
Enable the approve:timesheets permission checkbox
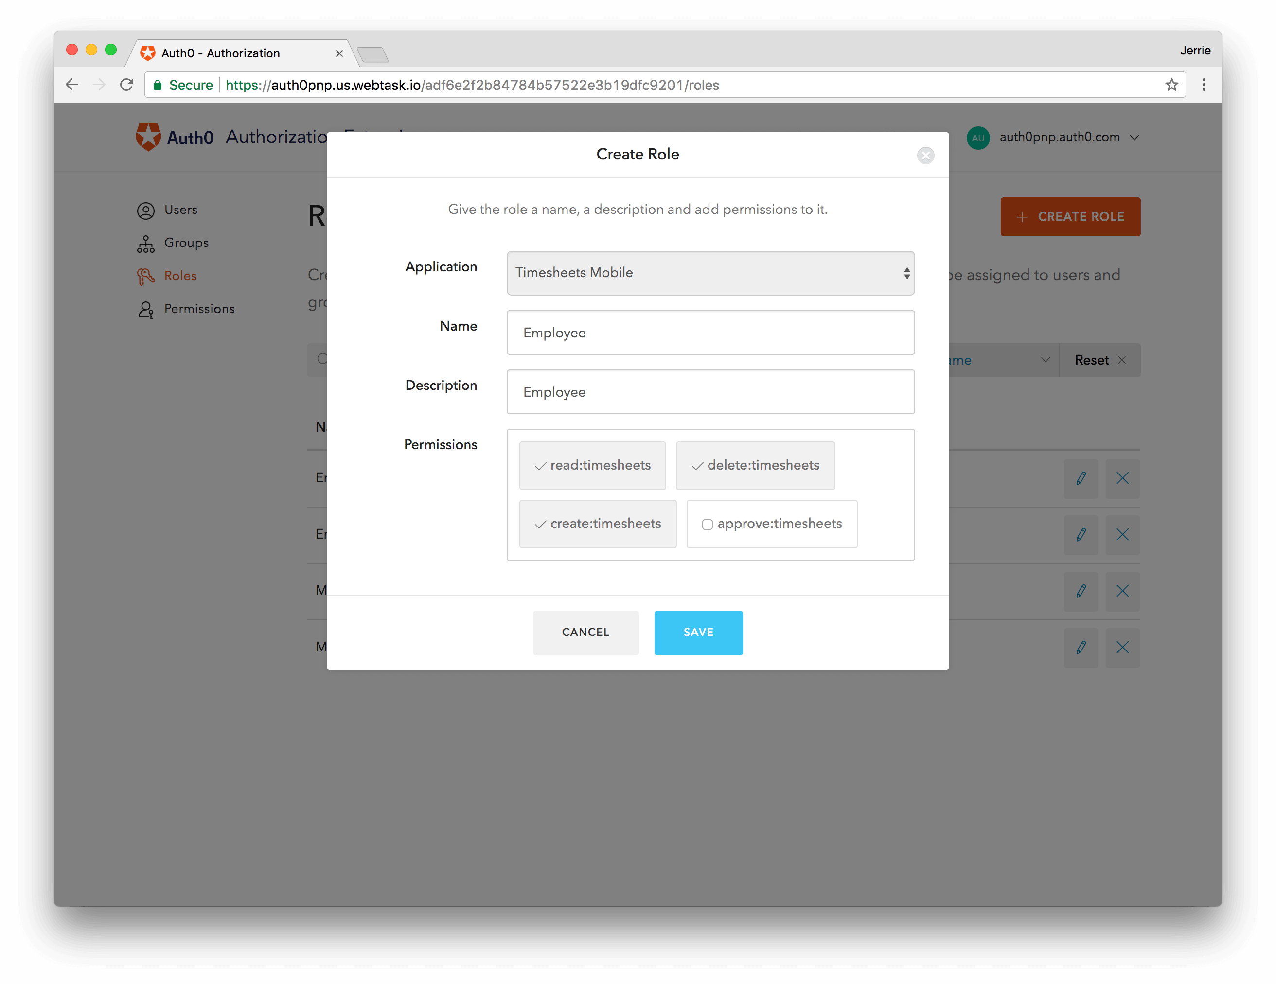click(706, 523)
